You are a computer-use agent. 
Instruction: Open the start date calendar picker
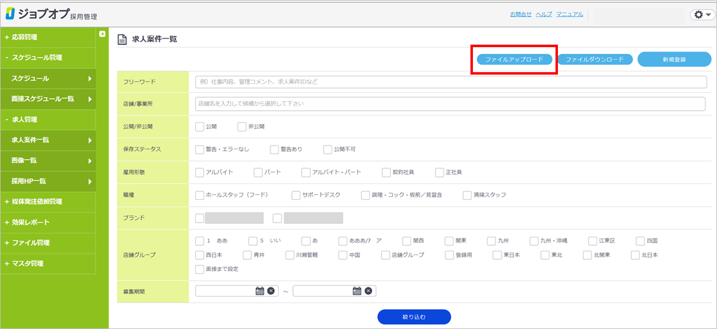point(259,291)
